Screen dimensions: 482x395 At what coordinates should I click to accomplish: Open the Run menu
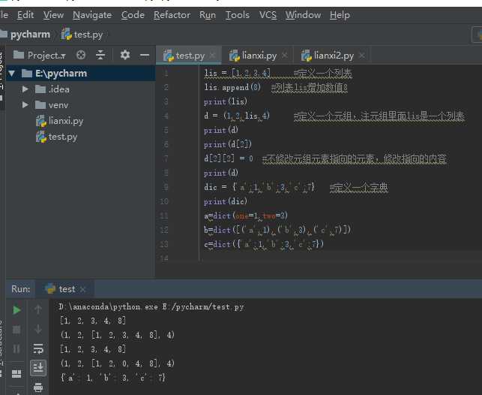(x=208, y=15)
